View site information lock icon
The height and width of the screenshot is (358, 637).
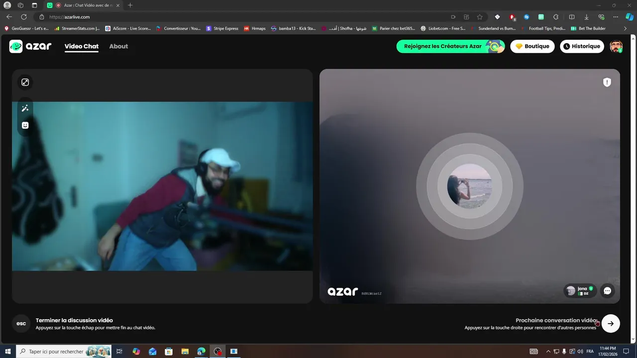(x=42, y=17)
